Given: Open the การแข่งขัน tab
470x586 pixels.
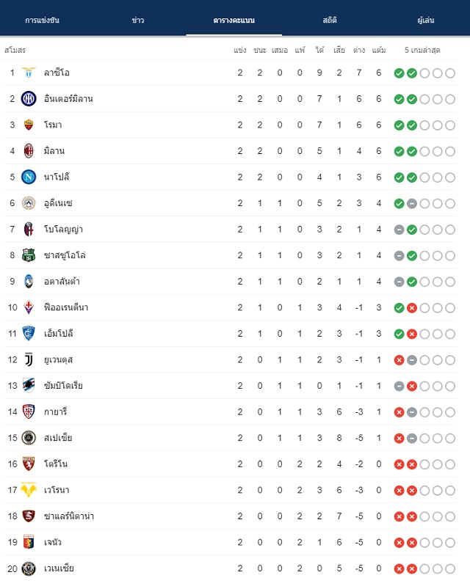Looking at the screenshot, I should (x=42, y=21).
